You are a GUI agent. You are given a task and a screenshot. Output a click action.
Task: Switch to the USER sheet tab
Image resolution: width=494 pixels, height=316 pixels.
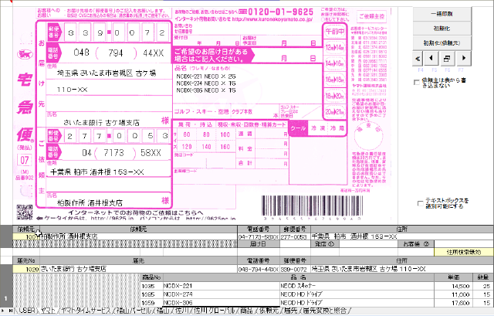tap(26, 311)
